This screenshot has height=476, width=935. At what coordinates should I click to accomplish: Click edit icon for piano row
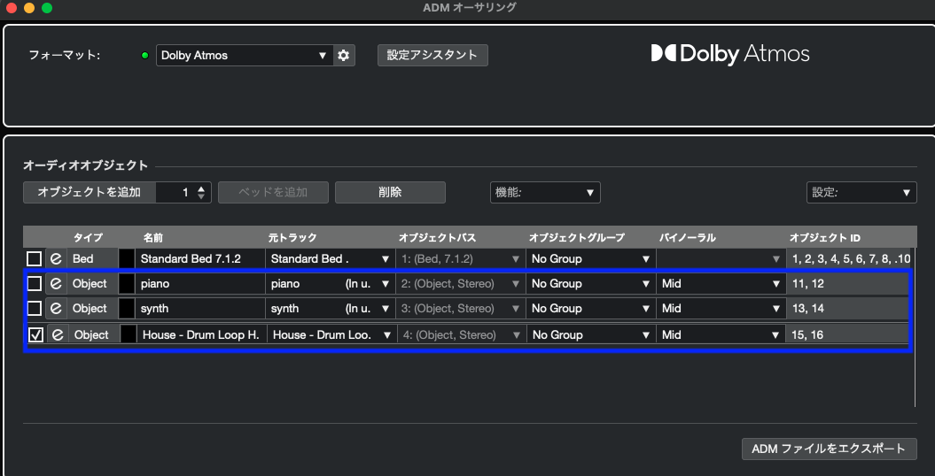56,284
